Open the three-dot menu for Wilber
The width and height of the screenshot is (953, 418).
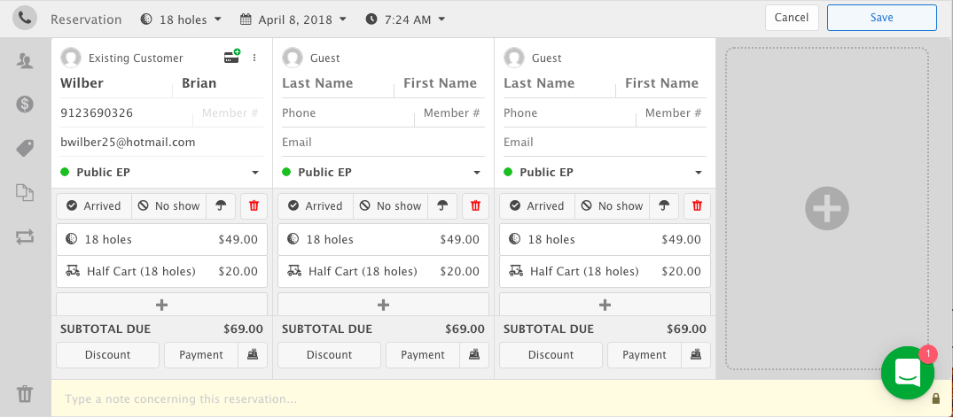tap(254, 58)
